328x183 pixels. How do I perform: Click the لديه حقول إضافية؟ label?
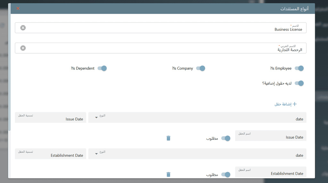click(277, 83)
